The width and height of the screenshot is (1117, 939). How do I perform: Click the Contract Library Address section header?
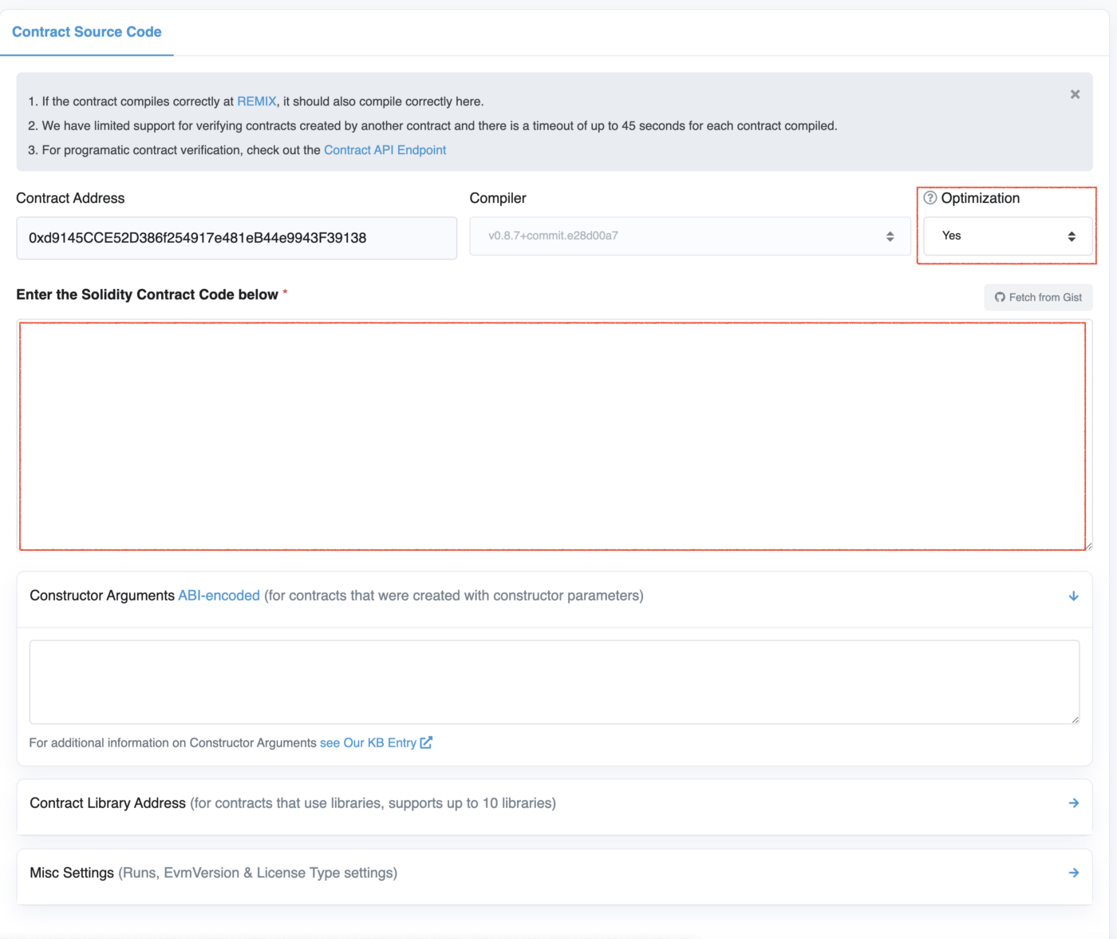pyautogui.click(x=555, y=803)
